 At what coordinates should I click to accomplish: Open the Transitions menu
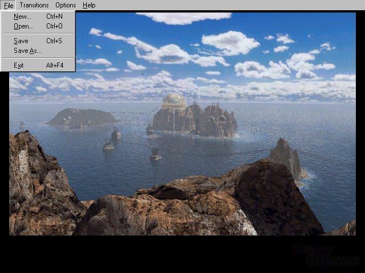tap(34, 5)
